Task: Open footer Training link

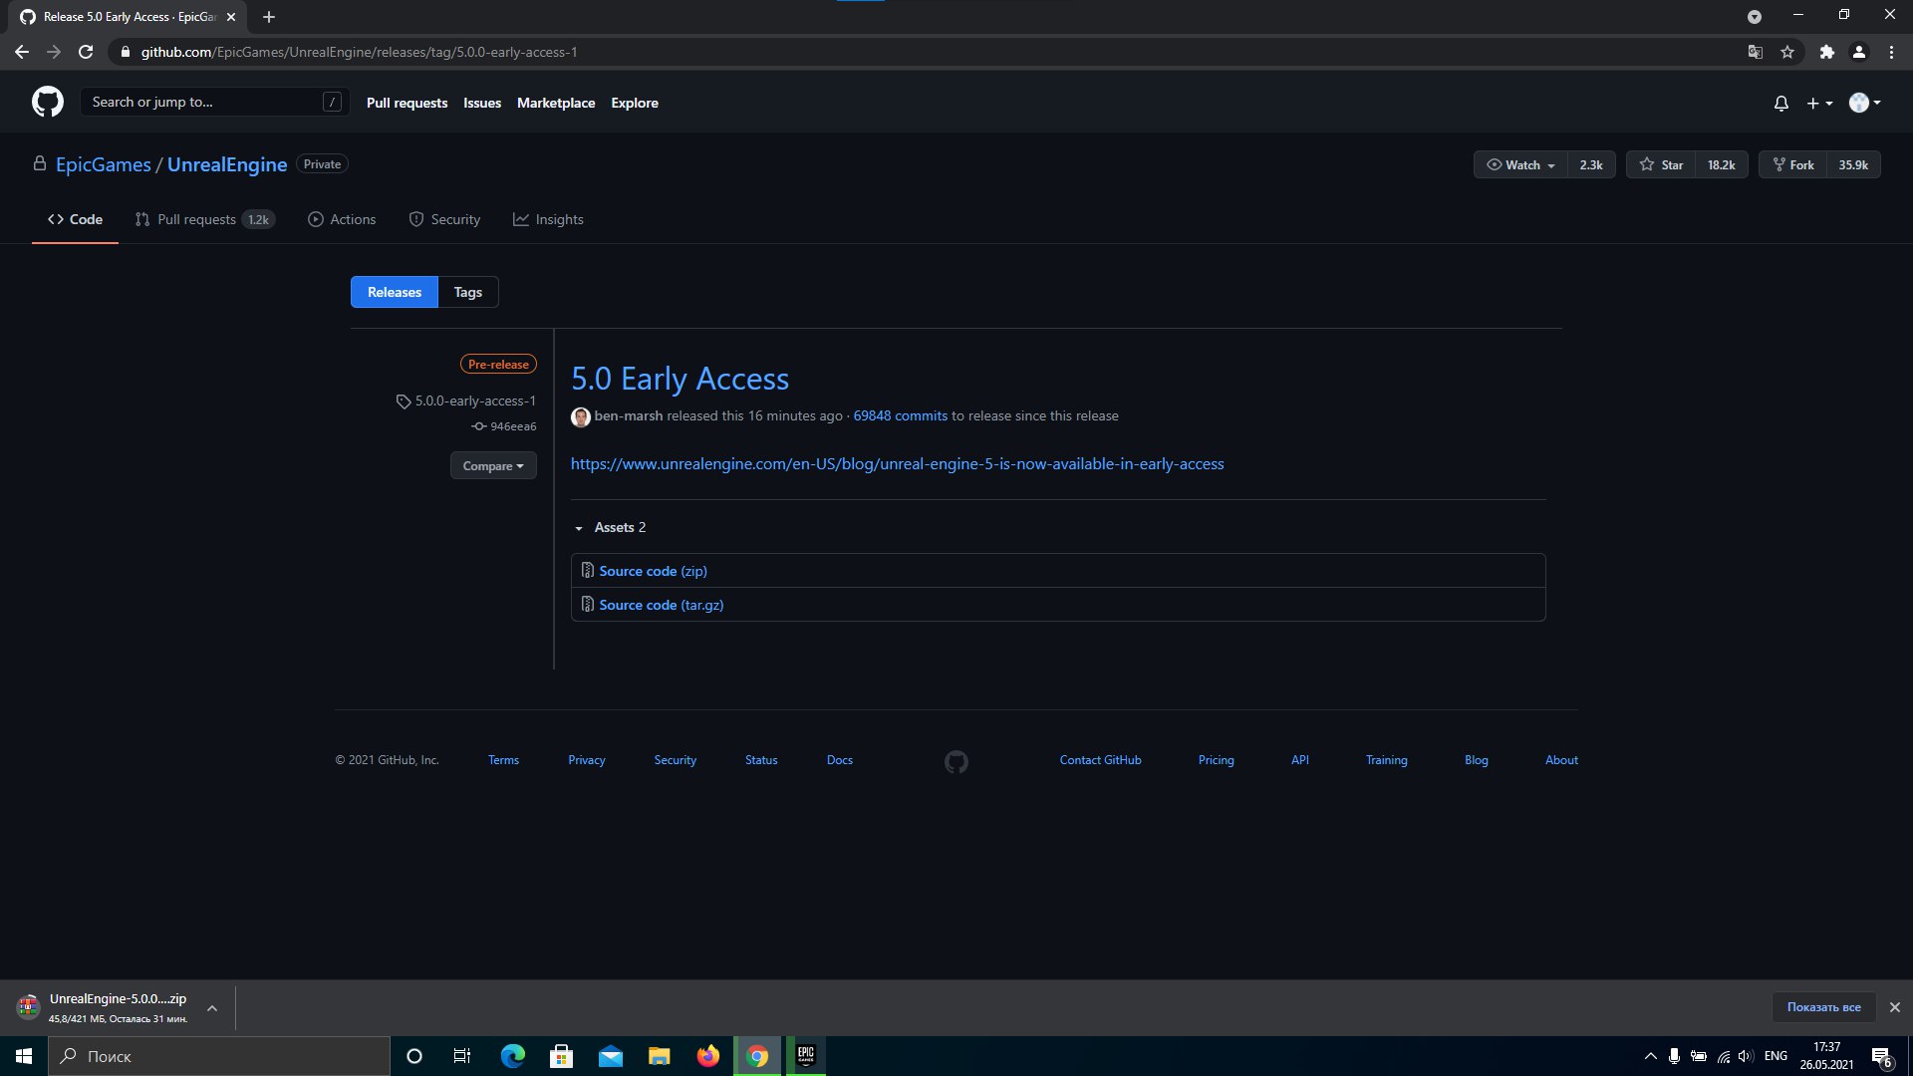Action: coord(1386,760)
